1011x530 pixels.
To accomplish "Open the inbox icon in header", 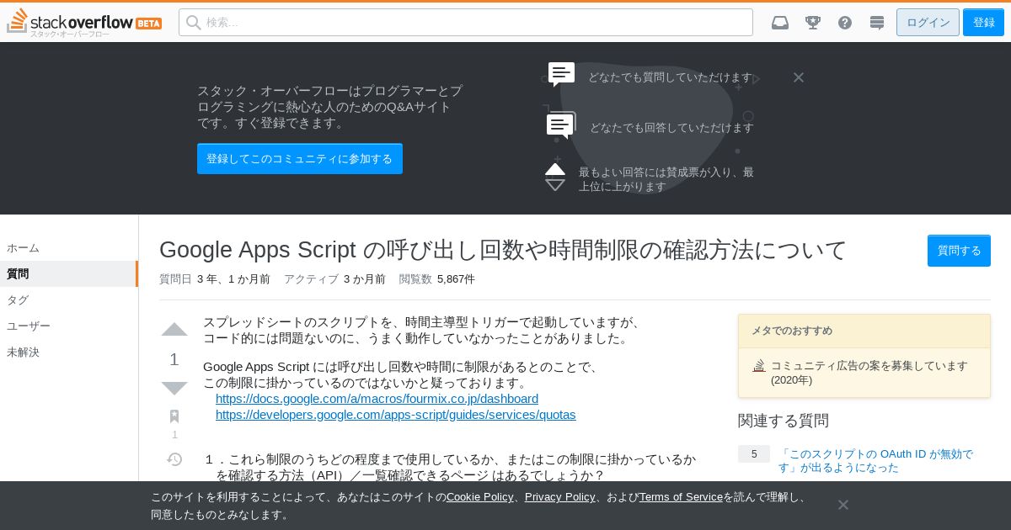I will click(780, 23).
